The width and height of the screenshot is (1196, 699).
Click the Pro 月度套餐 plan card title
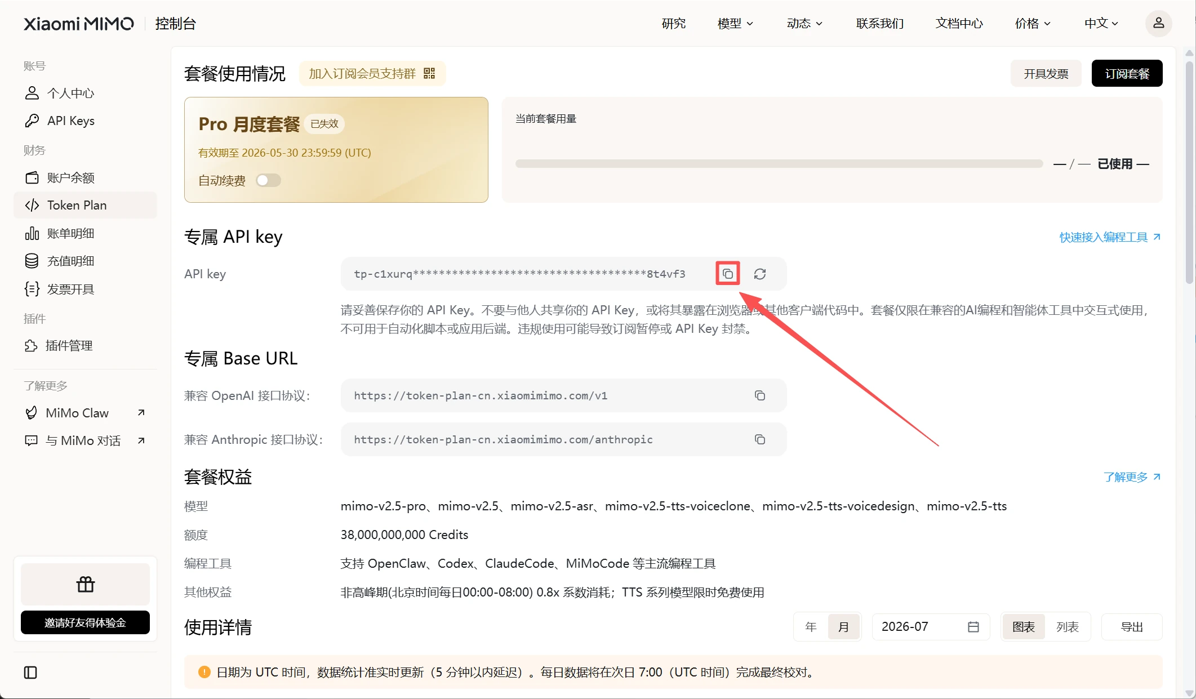coord(249,124)
